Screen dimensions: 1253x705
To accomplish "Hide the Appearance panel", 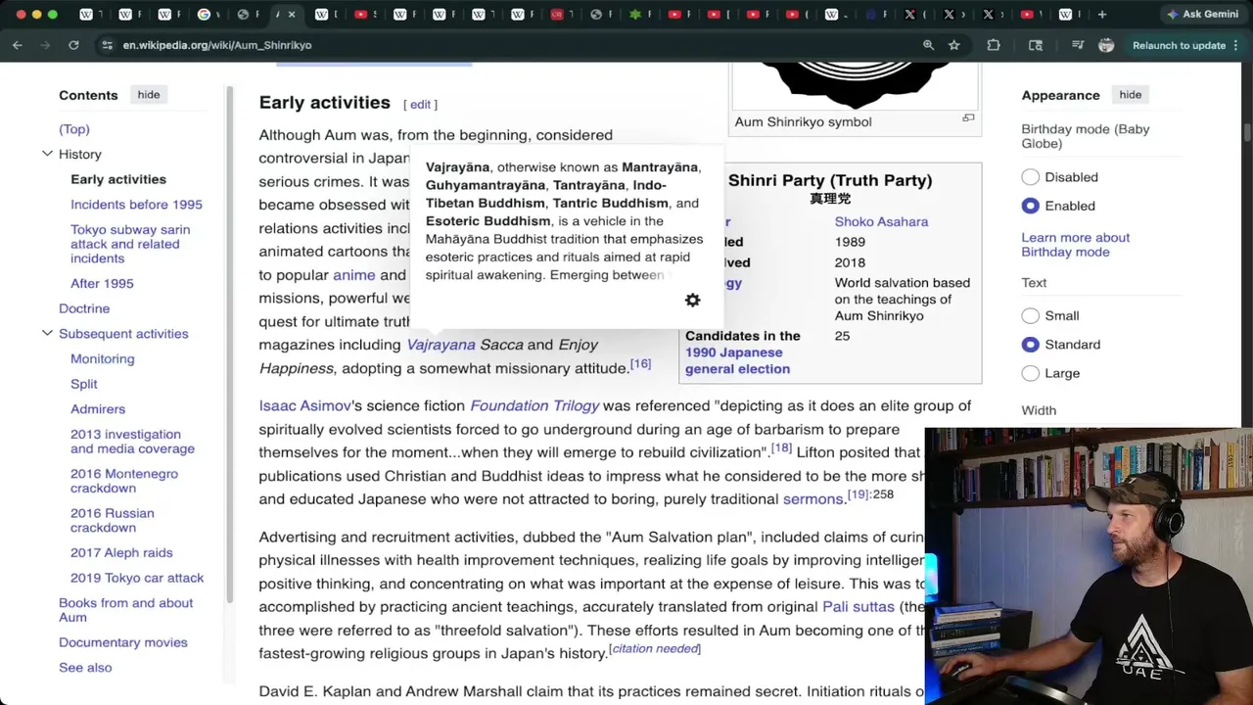I will [x=1130, y=95].
